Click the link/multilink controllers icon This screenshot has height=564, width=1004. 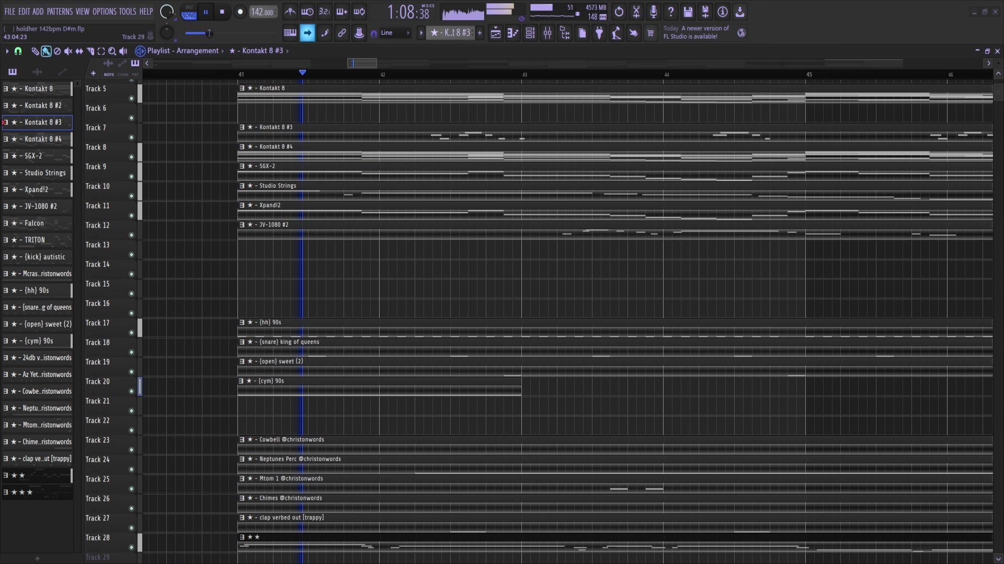(x=341, y=33)
